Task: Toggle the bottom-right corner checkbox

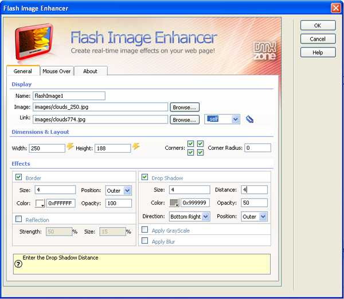Action: tap(200, 152)
